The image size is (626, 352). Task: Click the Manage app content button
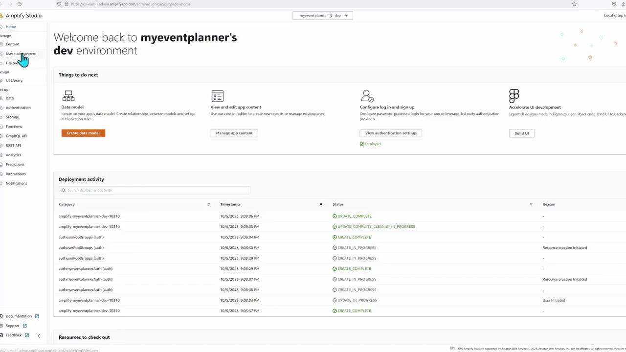click(234, 133)
